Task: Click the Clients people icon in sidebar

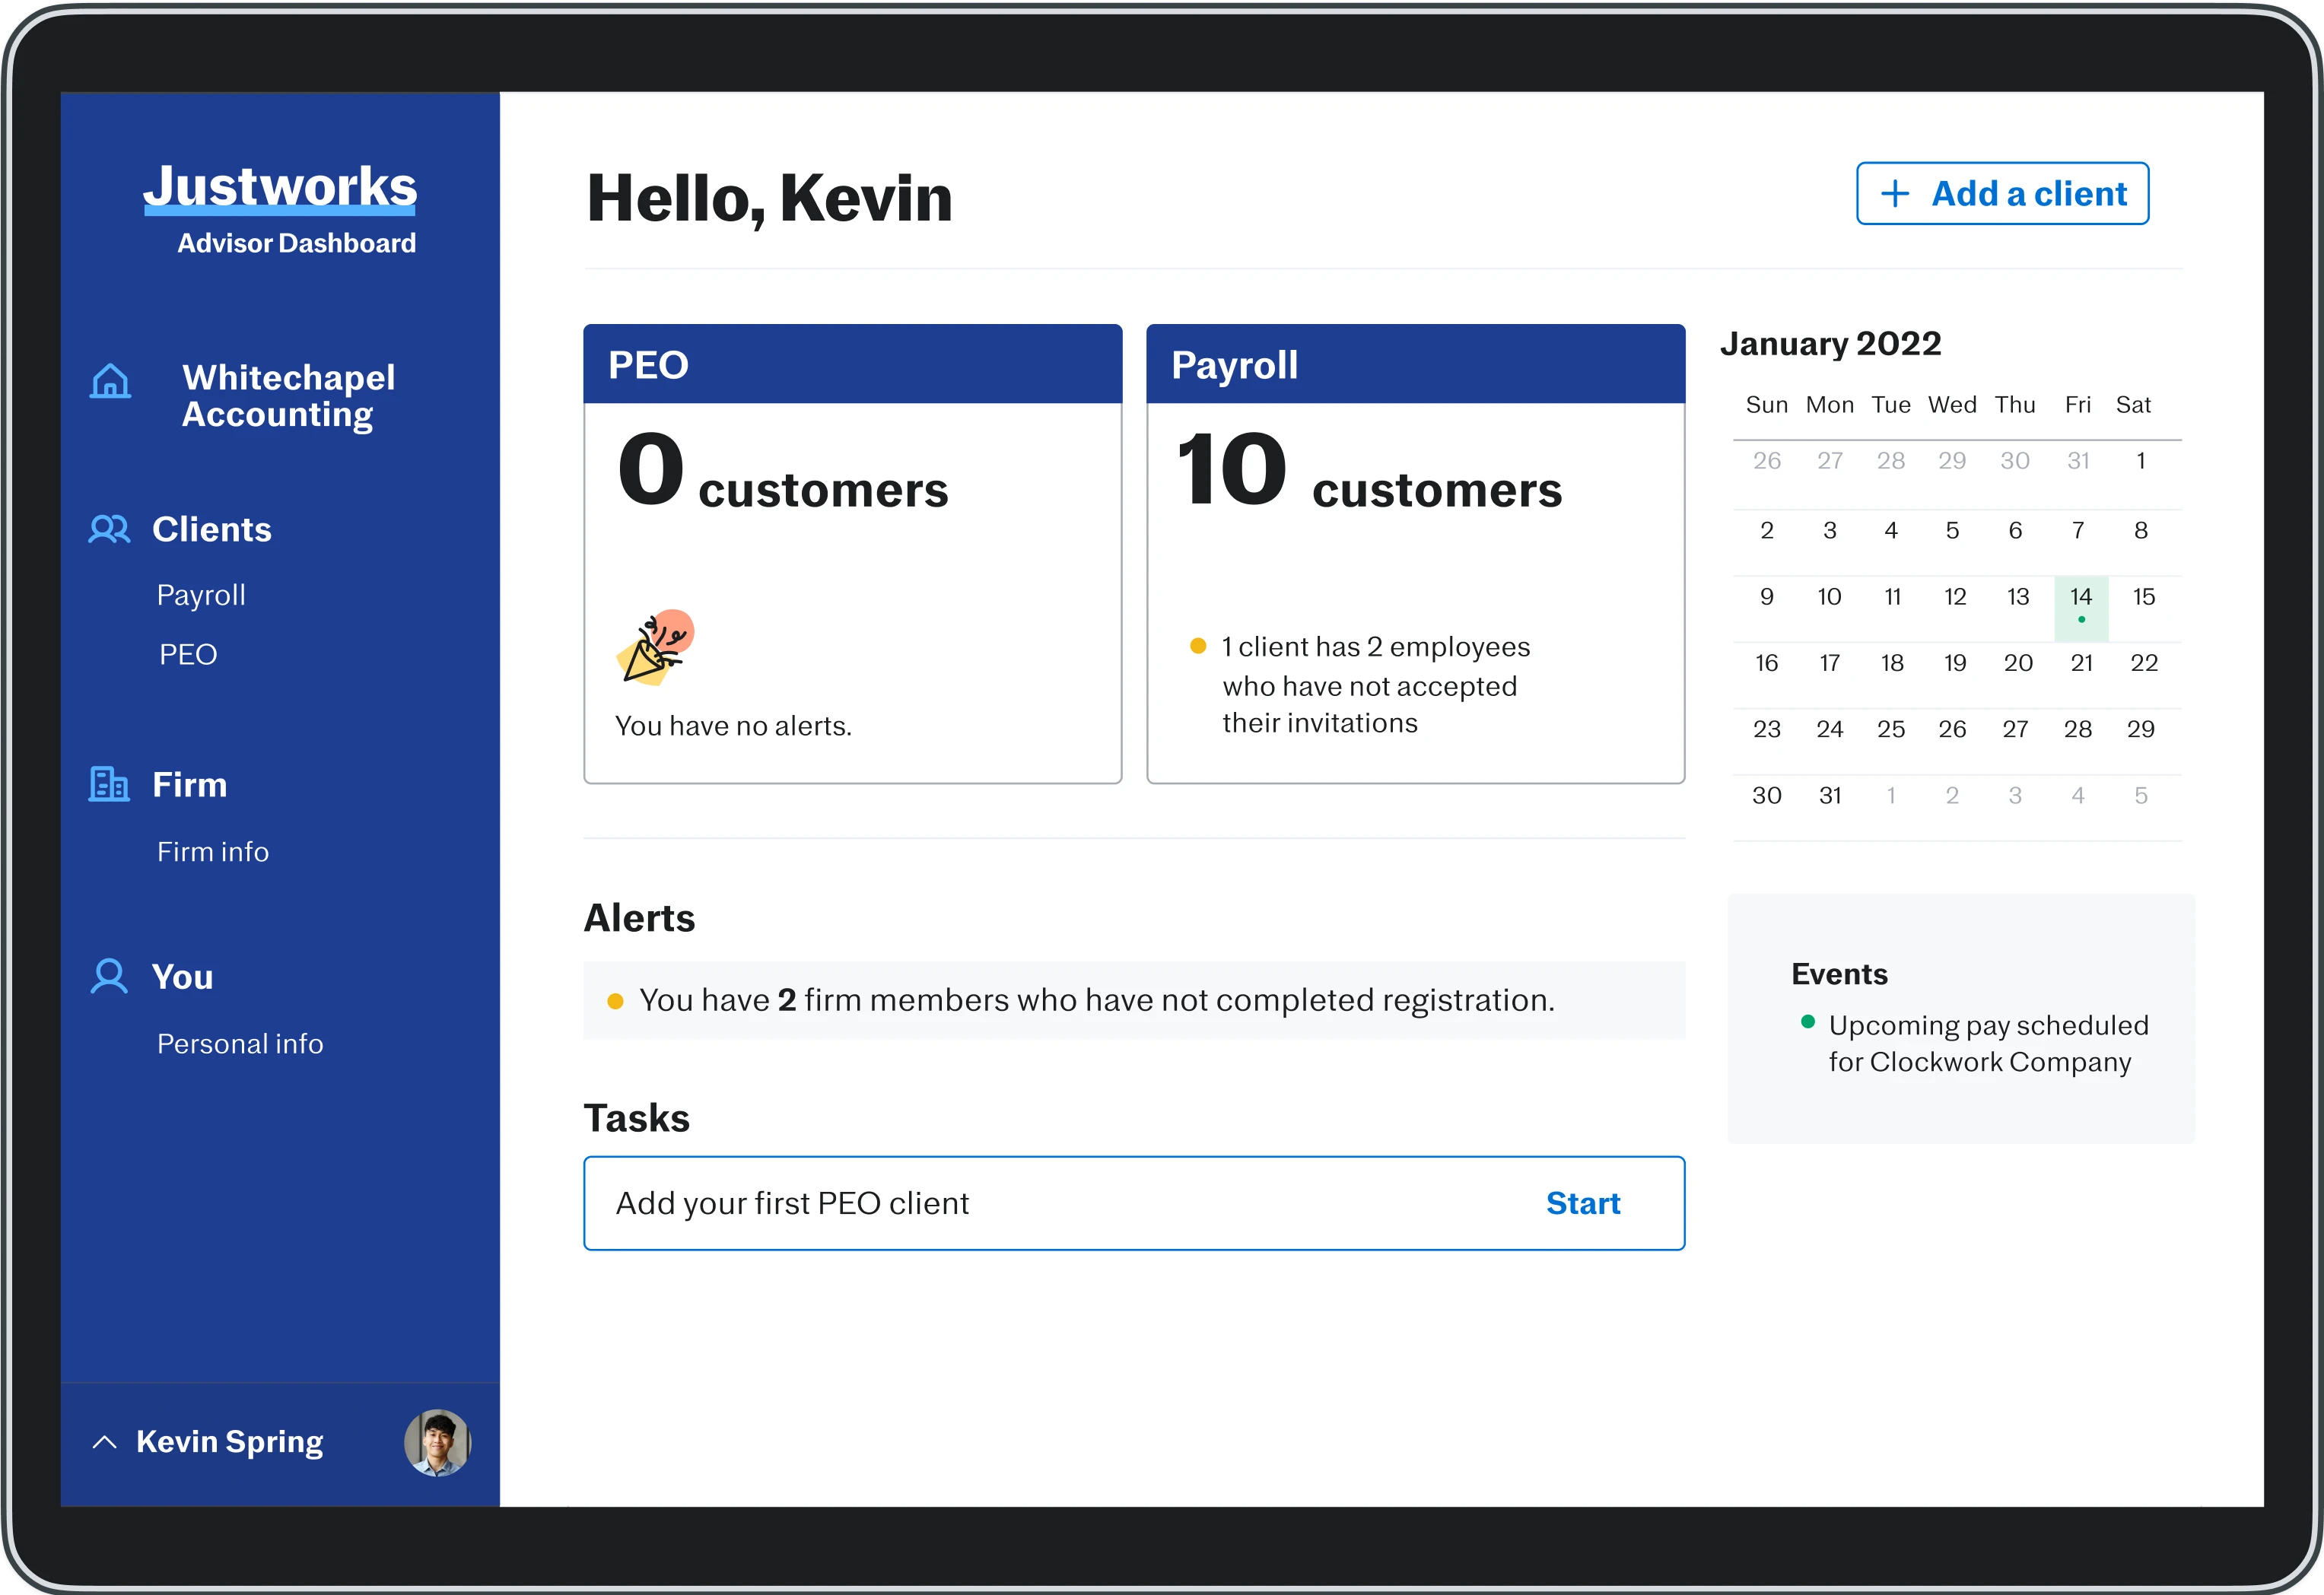Action: [x=109, y=529]
